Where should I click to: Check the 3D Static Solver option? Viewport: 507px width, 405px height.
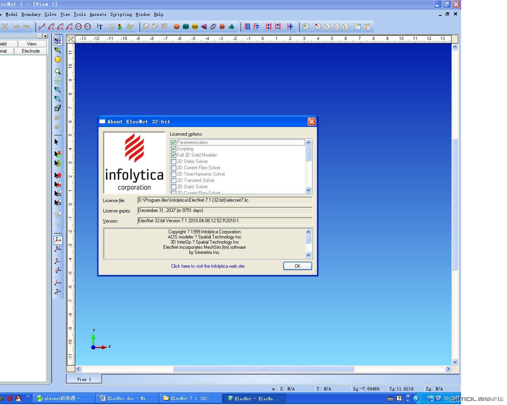(173, 187)
